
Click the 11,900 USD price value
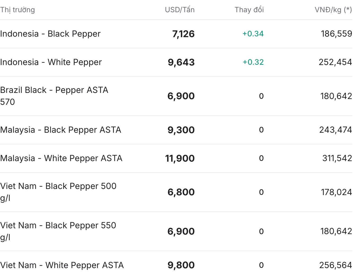click(x=180, y=158)
